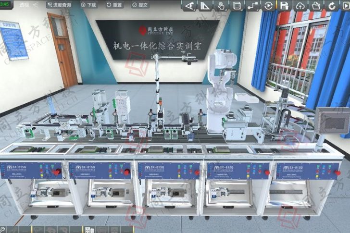The height and width of the screenshot is (233, 350).
Task: Click the refresh arrow icon in toolbar
Action: point(332,6)
